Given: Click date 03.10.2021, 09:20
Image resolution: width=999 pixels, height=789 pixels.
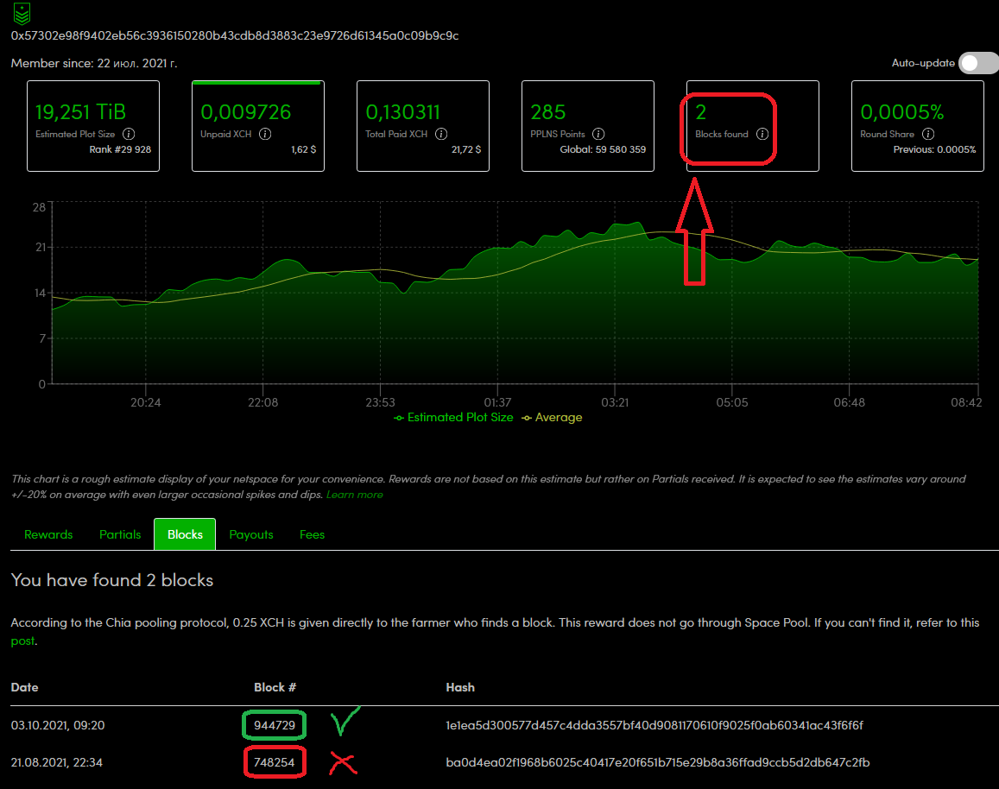Looking at the screenshot, I should [x=58, y=725].
